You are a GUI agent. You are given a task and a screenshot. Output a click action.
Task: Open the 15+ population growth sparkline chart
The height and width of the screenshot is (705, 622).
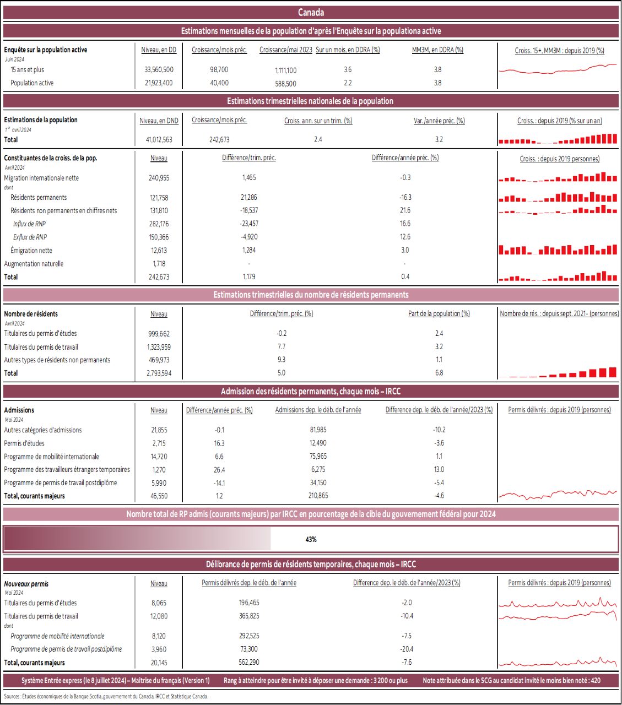pos(558,69)
